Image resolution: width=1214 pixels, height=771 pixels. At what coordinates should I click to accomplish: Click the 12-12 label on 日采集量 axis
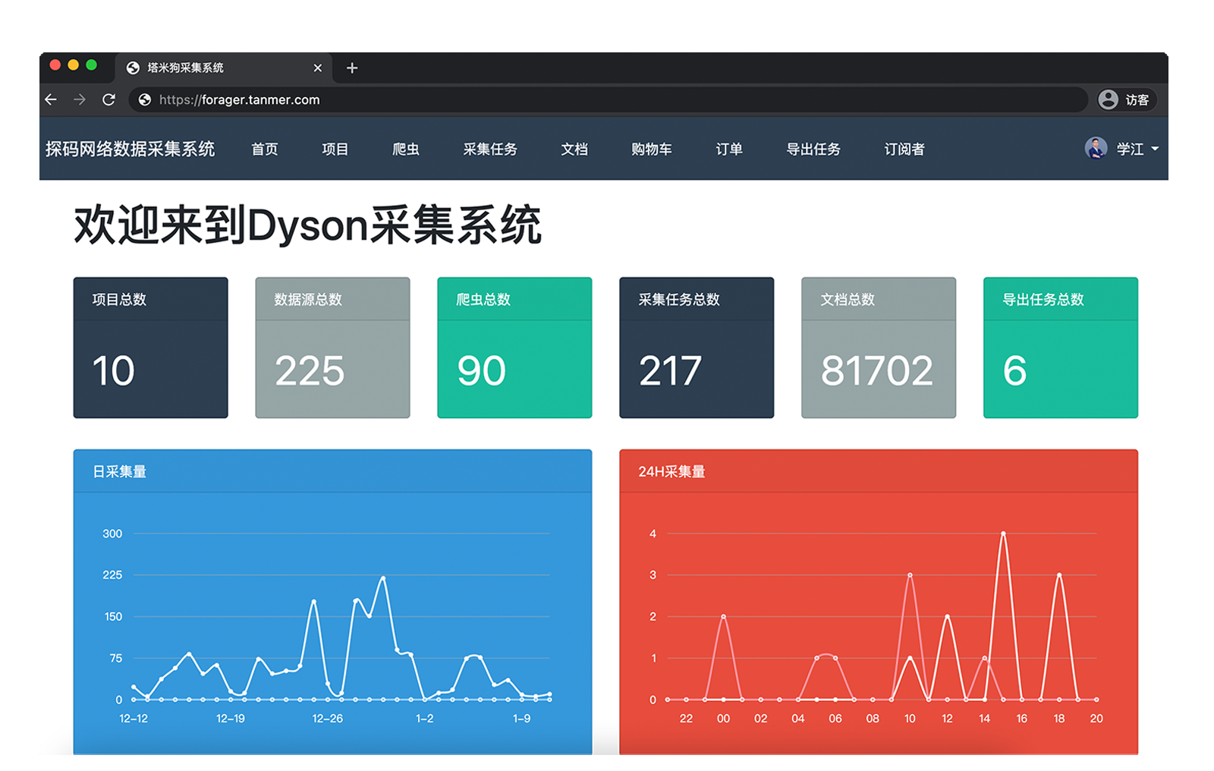(134, 718)
